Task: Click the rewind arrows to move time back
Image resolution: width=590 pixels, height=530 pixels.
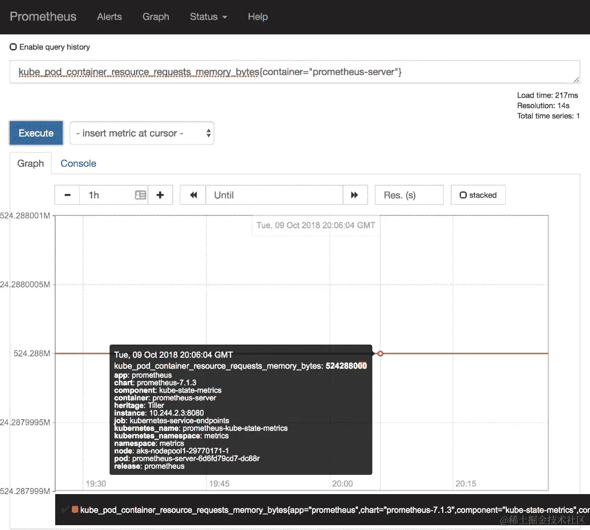Action: pos(193,195)
